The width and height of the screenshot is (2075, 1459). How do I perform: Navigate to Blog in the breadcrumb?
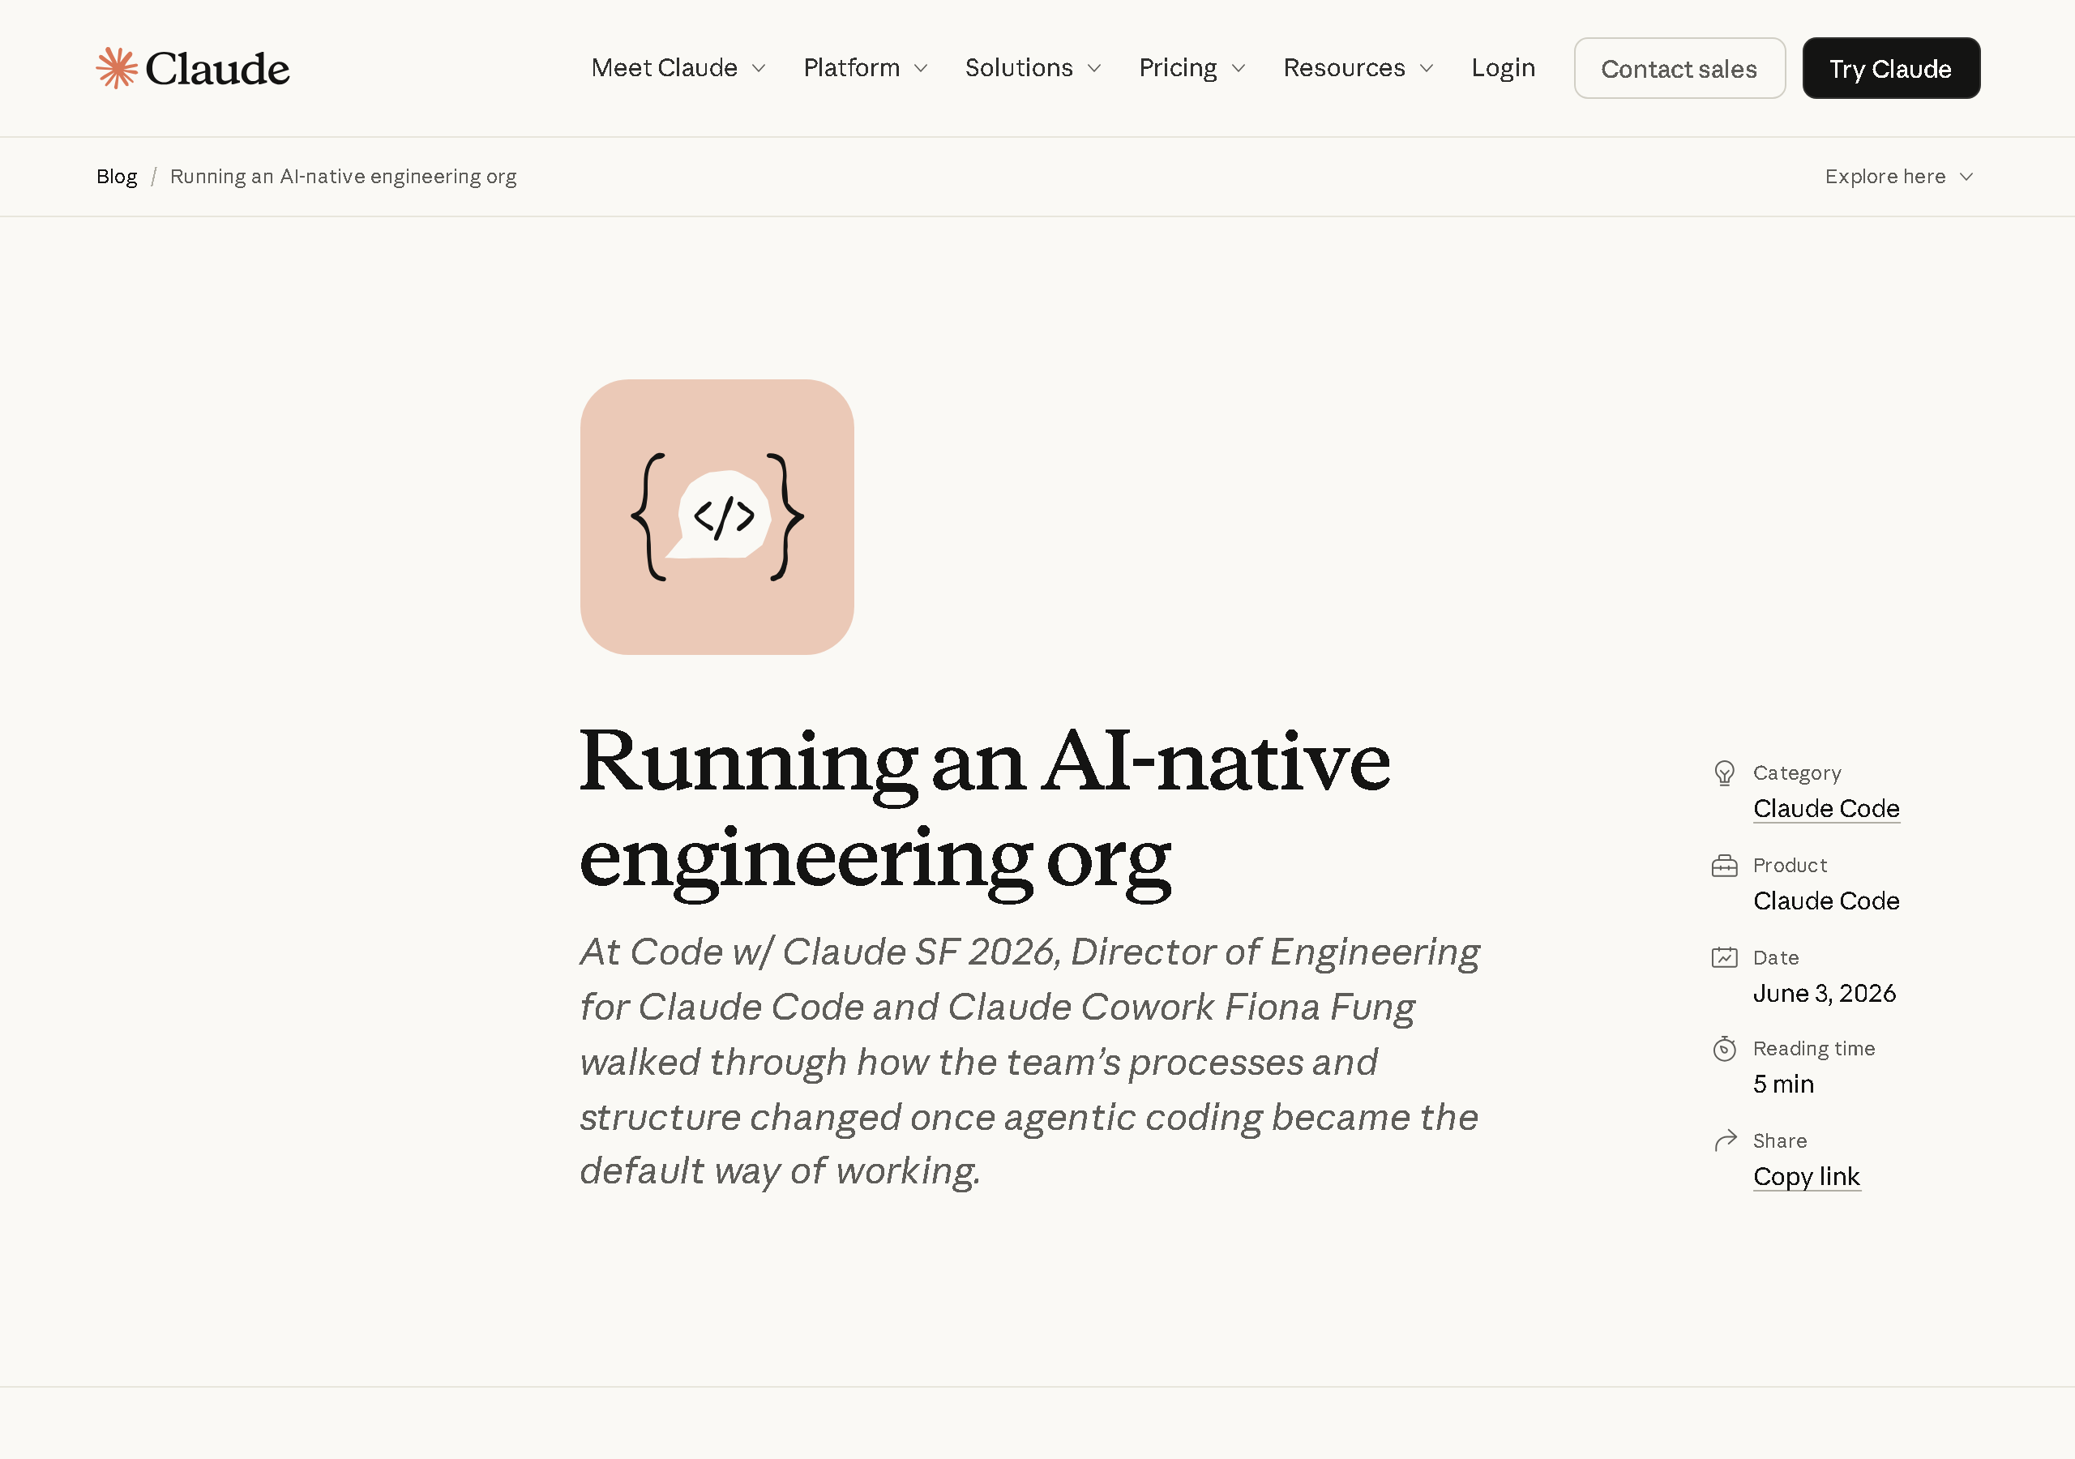tap(117, 176)
